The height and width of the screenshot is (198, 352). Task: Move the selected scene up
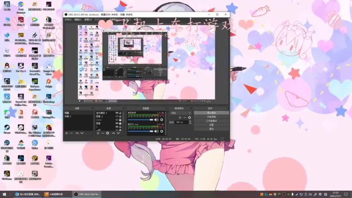pos(77,133)
